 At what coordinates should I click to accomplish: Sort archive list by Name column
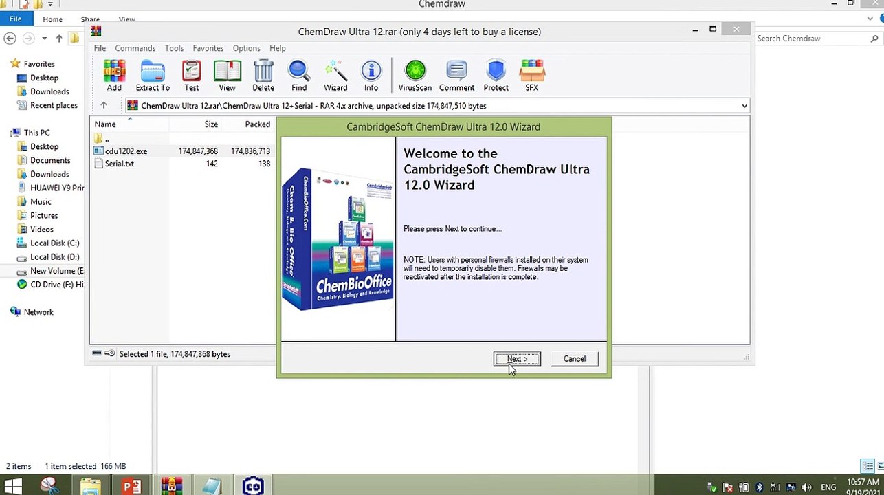click(130, 124)
